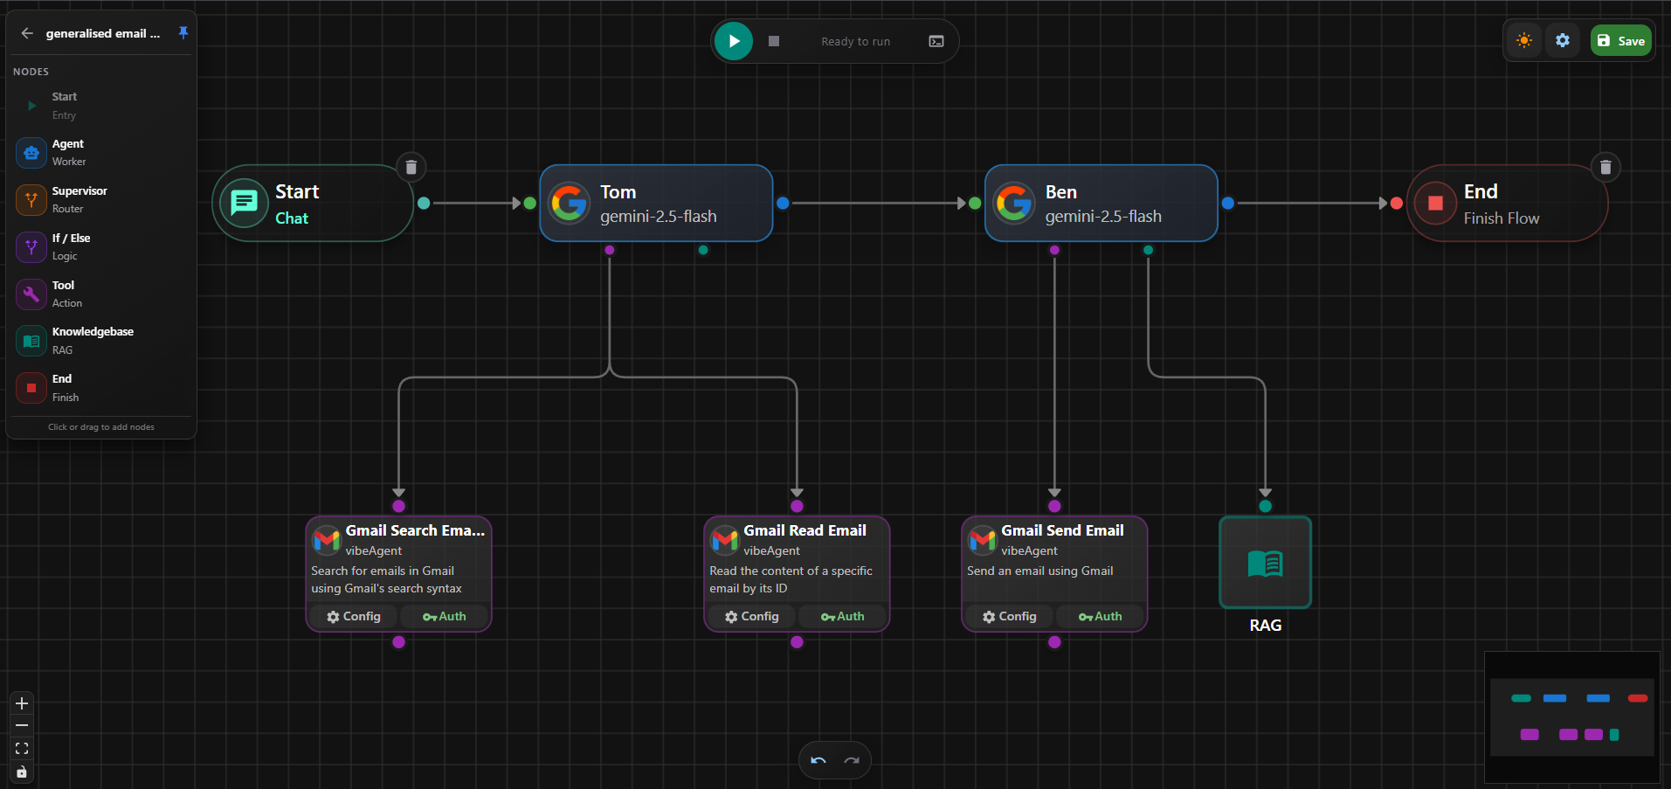Add an End finish node from palette
This screenshot has width=1671, height=789.
(101, 388)
